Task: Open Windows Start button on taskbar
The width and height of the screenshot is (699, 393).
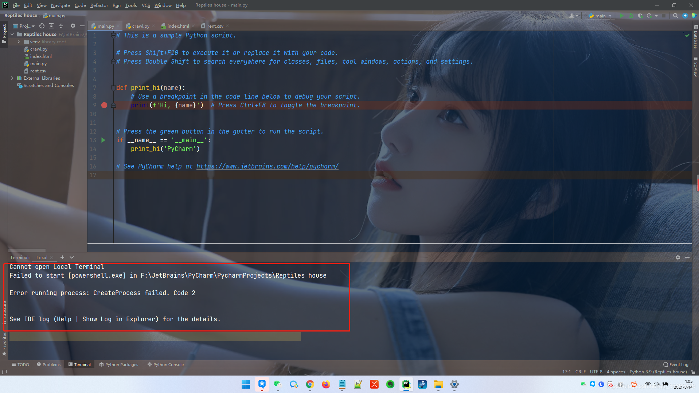Action: 246,384
